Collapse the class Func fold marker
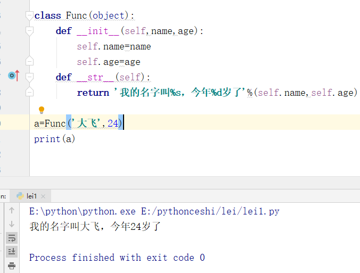Screen dimensions: 360x273 pyautogui.click(x=29, y=15)
